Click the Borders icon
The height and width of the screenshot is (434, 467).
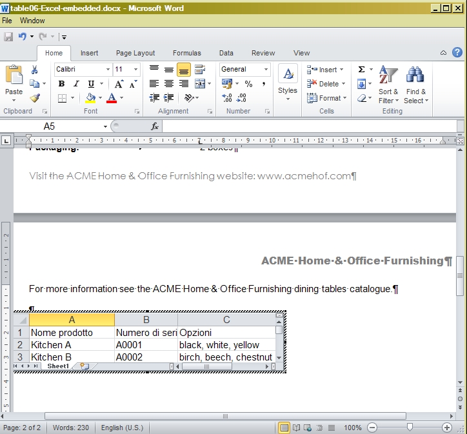click(62, 98)
